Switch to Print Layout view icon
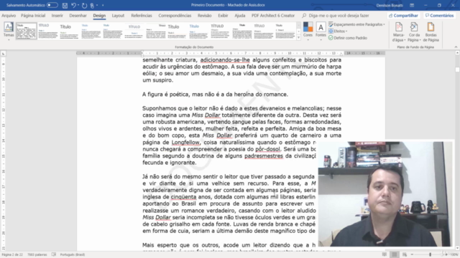Screen dimensions: 460x258 [395, 254]
